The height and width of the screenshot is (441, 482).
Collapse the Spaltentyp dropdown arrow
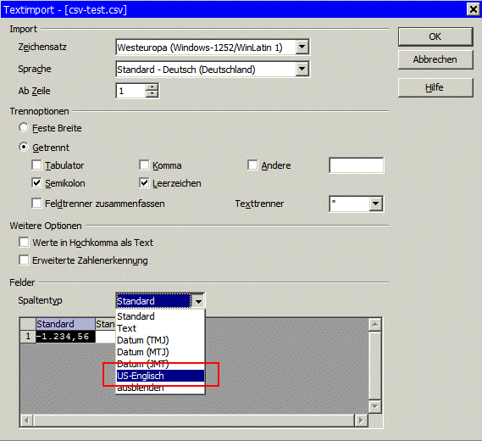click(x=198, y=301)
